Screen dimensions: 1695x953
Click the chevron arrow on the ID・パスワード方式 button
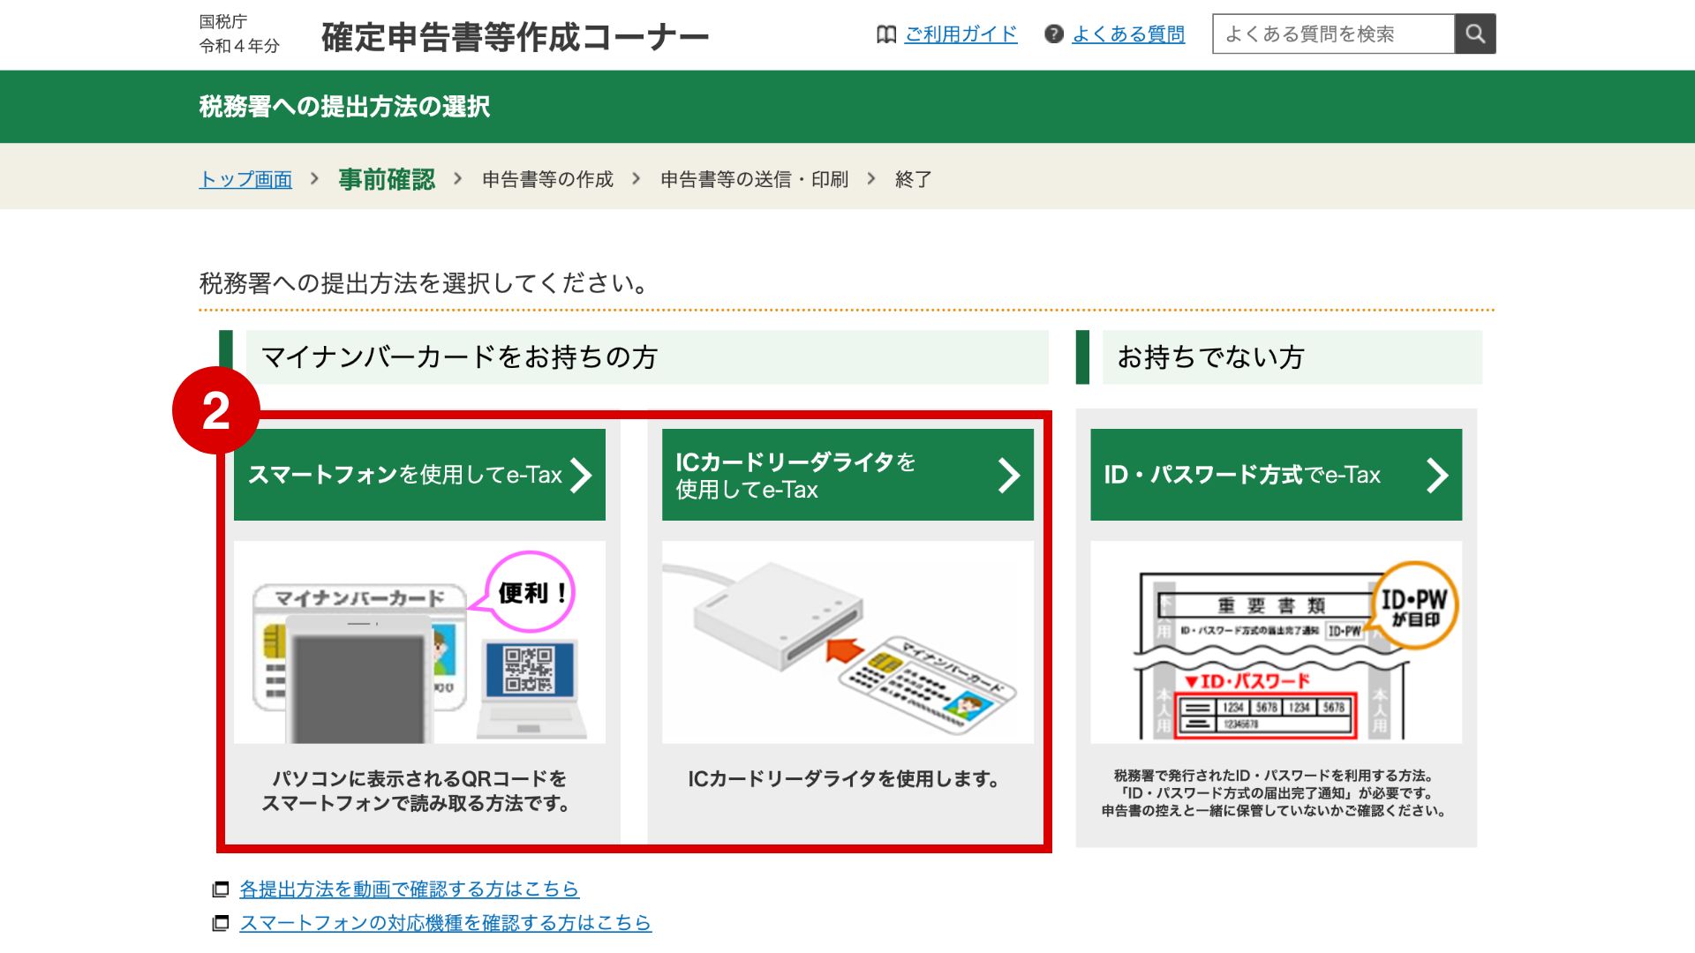1437,475
